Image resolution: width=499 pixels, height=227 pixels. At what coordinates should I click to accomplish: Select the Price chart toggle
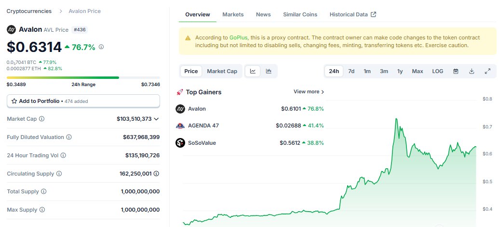click(x=191, y=71)
